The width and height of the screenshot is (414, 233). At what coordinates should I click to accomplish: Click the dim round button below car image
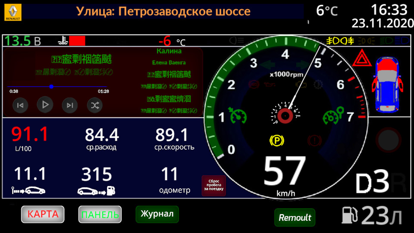click(x=389, y=140)
